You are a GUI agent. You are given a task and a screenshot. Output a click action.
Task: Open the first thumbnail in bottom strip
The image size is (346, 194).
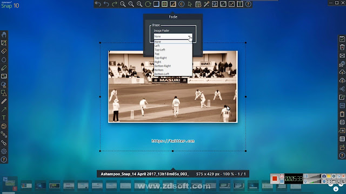[10, 184]
